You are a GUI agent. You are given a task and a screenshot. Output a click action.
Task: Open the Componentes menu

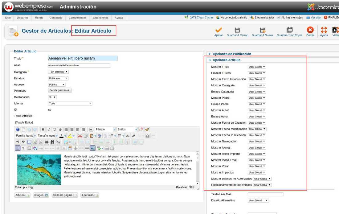tap(77, 18)
